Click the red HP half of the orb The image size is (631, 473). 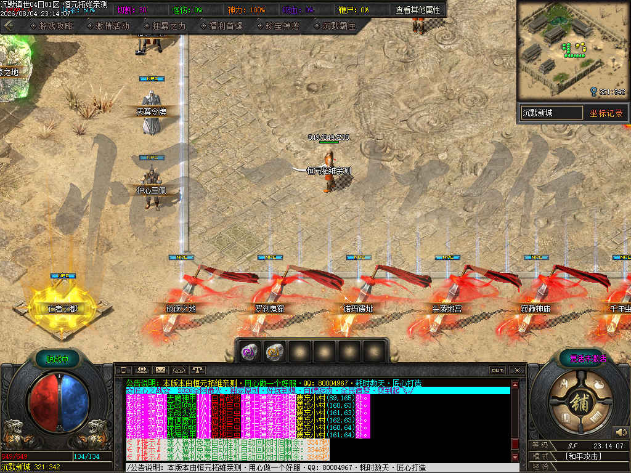tap(44, 403)
